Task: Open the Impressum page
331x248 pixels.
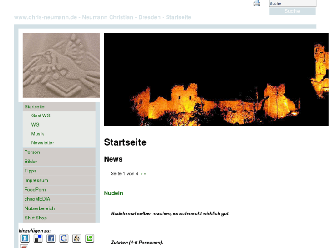Action: pyautogui.click(x=59, y=180)
